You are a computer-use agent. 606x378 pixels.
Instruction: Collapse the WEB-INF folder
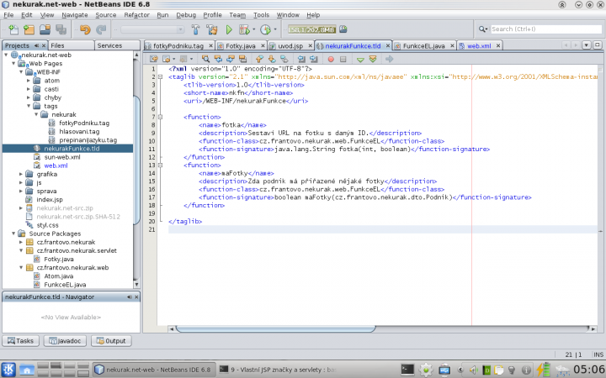(x=21, y=72)
